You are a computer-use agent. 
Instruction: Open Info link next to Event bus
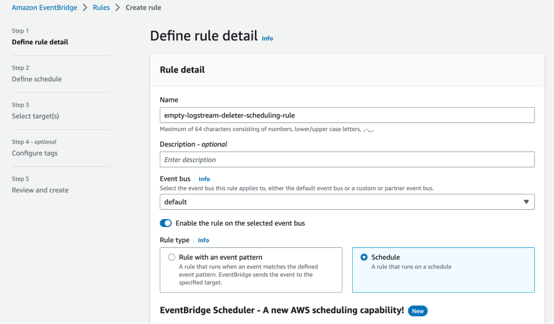[204, 179]
